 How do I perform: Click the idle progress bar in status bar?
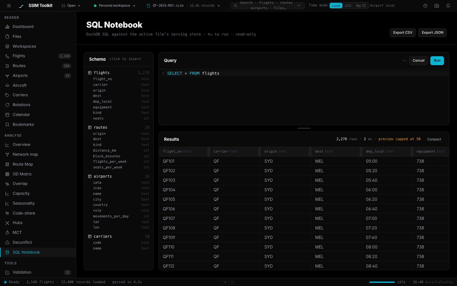click(382, 282)
